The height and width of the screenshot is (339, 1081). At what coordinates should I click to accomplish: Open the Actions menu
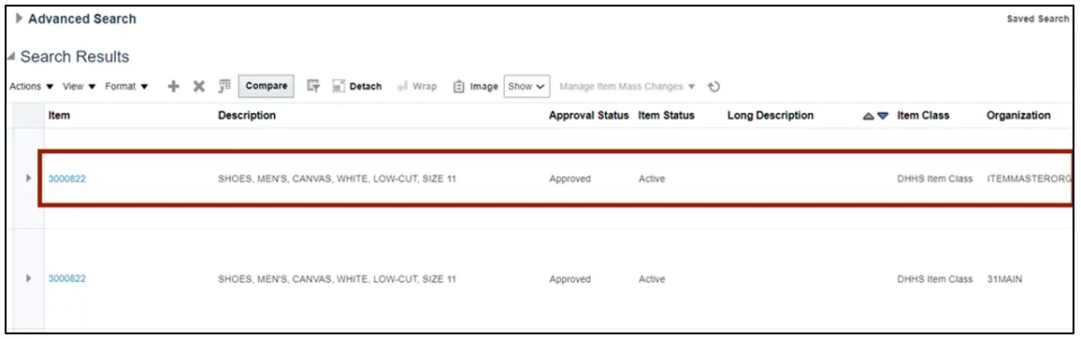point(32,86)
